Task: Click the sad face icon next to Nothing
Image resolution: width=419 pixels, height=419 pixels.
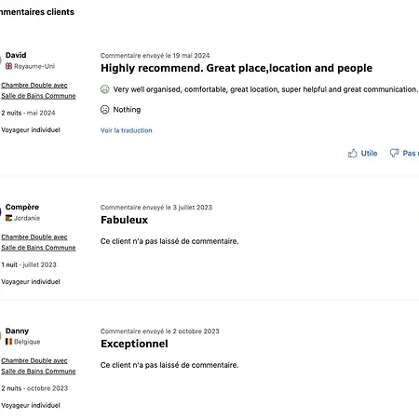Action: pos(105,110)
